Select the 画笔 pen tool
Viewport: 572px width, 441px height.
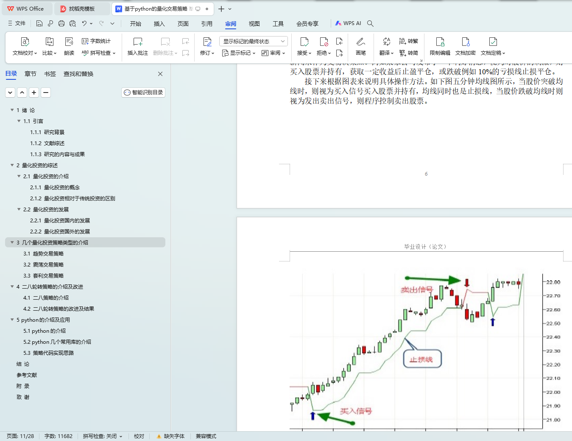361,47
